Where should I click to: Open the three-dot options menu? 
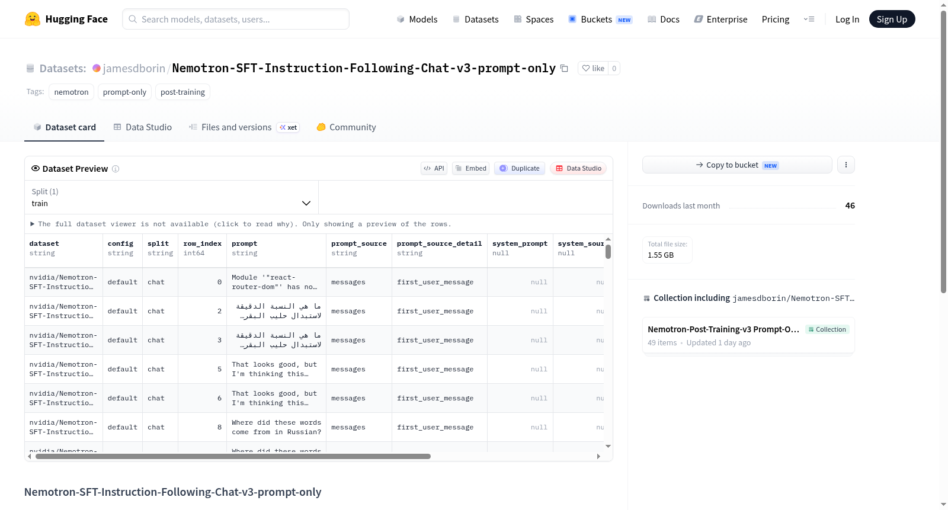click(846, 165)
